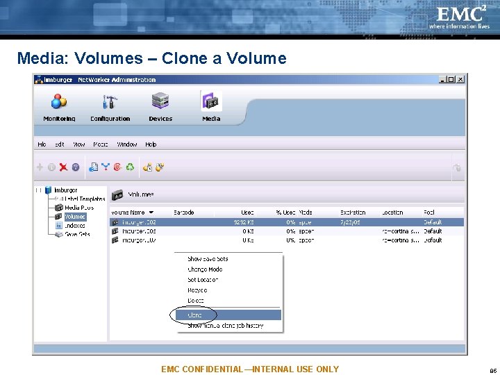Open the Window menu

126,144
